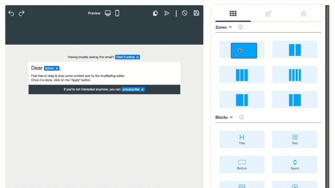Viewport: 335px width, 188px height.
Task: Save the email with the floppy icon
Action: tap(196, 13)
